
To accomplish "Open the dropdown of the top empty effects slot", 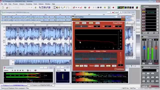I will 157,9.
